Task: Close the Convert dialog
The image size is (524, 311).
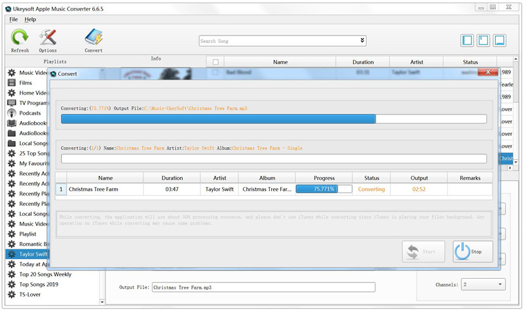Action: [x=487, y=72]
